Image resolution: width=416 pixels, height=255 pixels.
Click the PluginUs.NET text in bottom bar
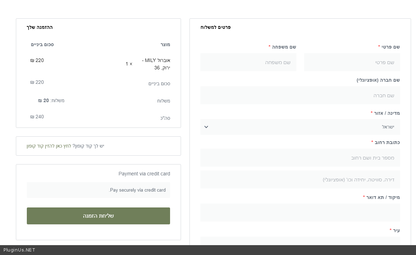click(x=19, y=250)
